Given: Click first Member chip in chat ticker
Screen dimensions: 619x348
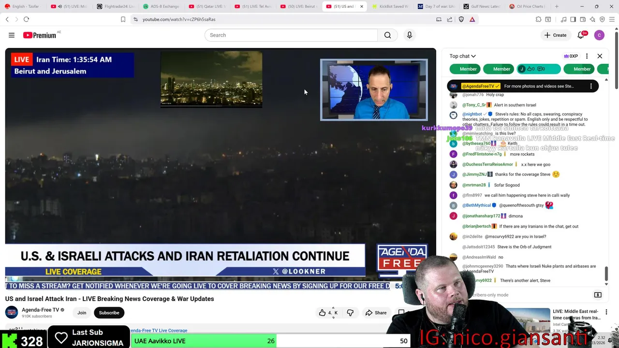Looking at the screenshot, I should (465, 69).
